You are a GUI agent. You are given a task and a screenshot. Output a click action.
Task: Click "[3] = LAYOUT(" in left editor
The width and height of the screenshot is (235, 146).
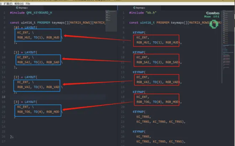pyautogui.click(x=25, y=102)
